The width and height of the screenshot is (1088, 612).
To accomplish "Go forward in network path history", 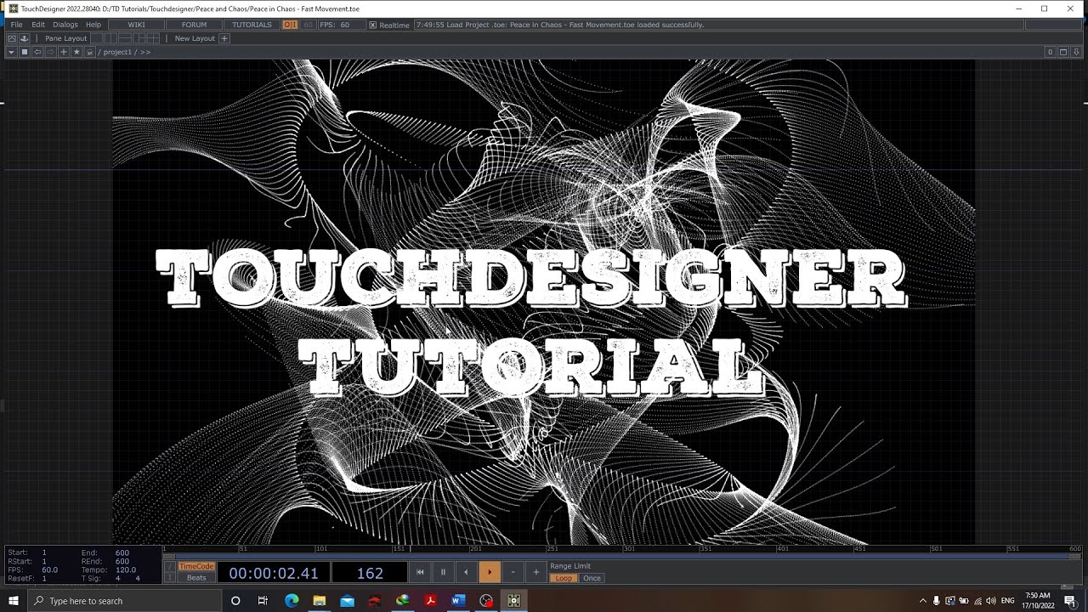I will (50, 52).
